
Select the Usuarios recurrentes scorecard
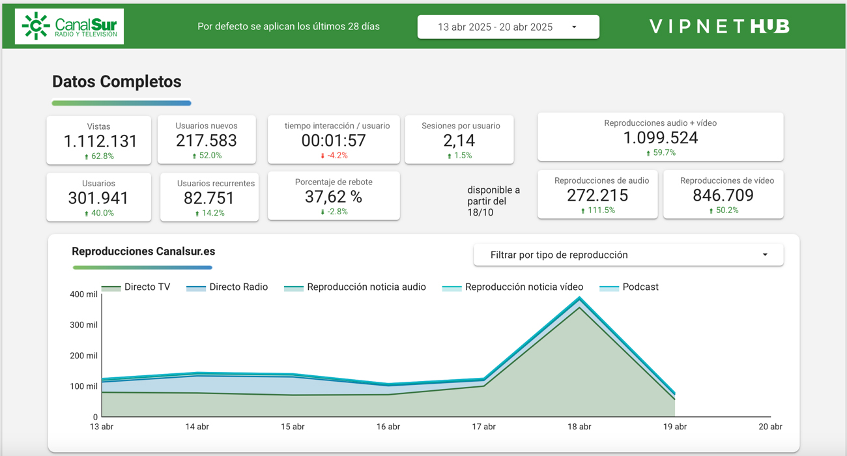click(209, 197)
